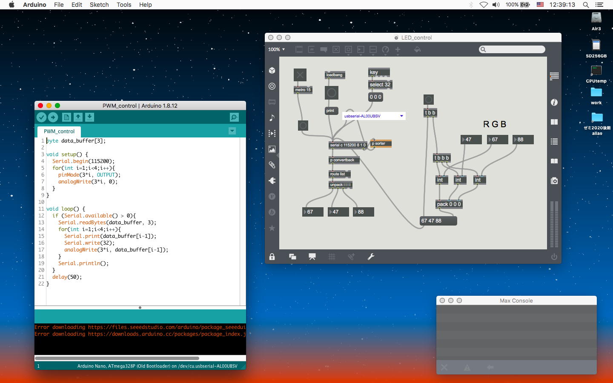The height and width of the screenshot is (383, 613).
Task: Click the Save sketch icon in Arduino
Action: coord(89,117)
